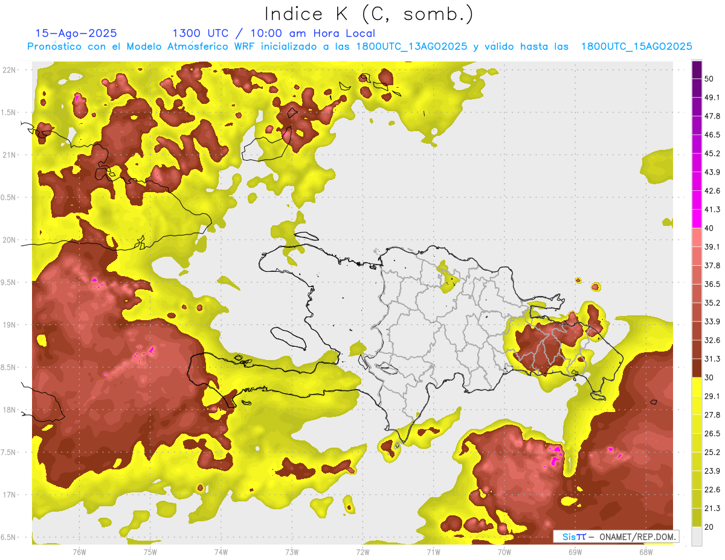Image resolution: width=725 pixels, height=560 pixels.
Task: Click the '22N' latitude label
Action: tap(9, 70)
